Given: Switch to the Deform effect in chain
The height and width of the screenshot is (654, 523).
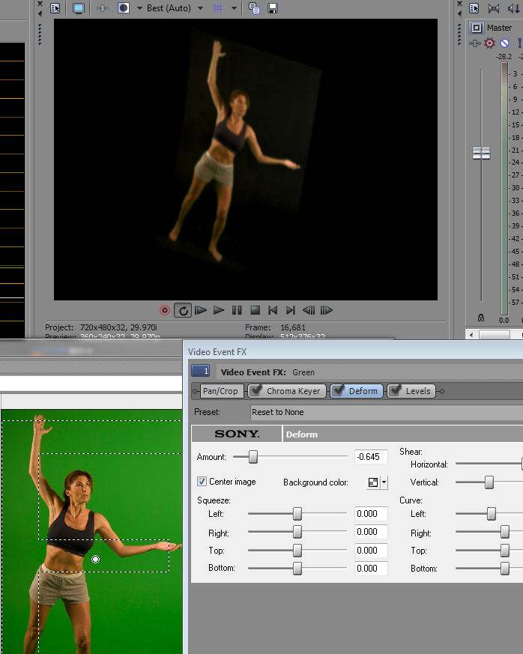Looking at the screenshot, I should 363,391.
